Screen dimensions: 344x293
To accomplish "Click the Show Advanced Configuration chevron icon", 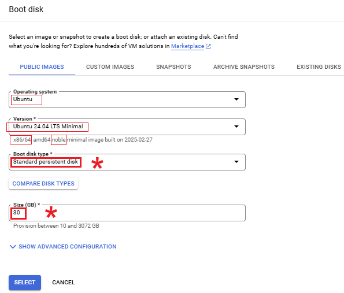I will pos(13,247).
